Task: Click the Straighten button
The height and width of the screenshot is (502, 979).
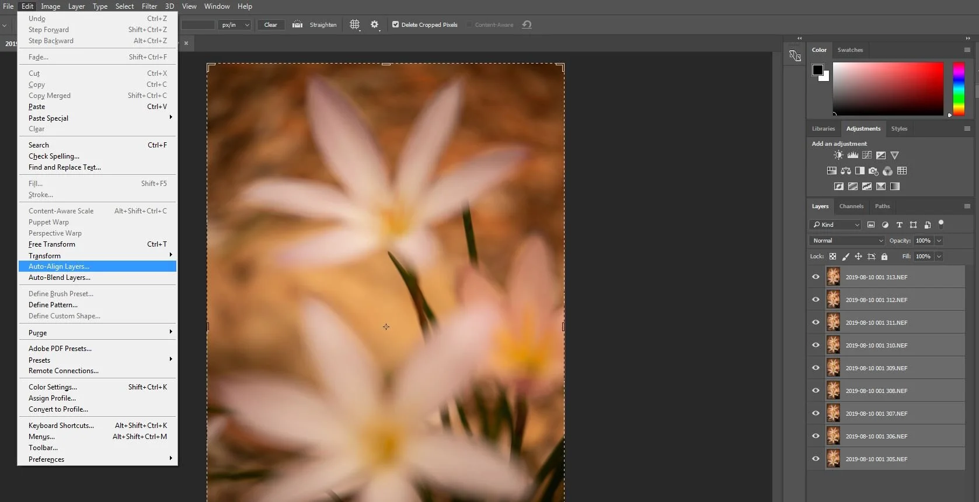Action: [315, 24]
